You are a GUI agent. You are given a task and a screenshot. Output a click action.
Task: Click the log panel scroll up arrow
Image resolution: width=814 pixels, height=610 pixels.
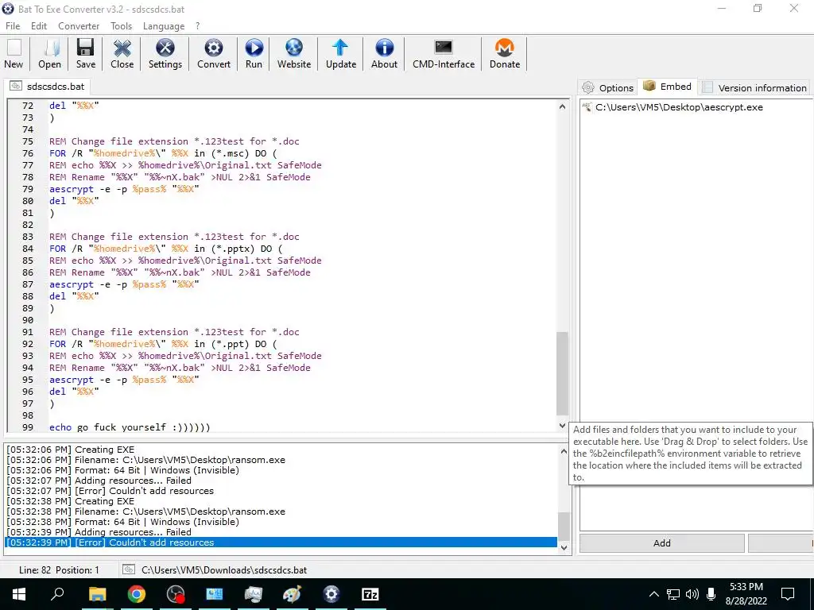point(564,451)
